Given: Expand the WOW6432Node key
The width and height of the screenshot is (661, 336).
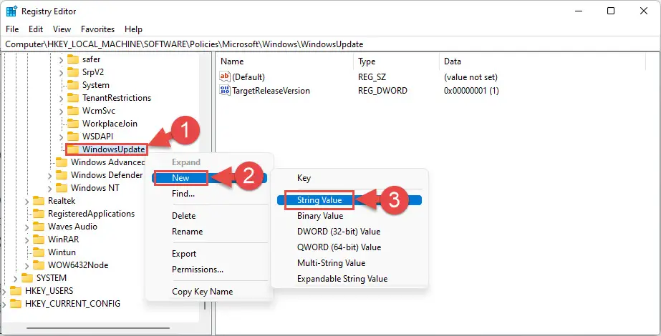Looking at the screenshot, I should (x=27, y=266).
